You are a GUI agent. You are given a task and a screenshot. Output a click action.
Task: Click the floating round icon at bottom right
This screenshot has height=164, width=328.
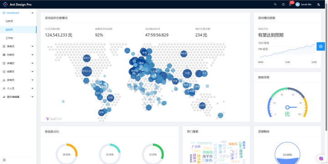(321, 159)
